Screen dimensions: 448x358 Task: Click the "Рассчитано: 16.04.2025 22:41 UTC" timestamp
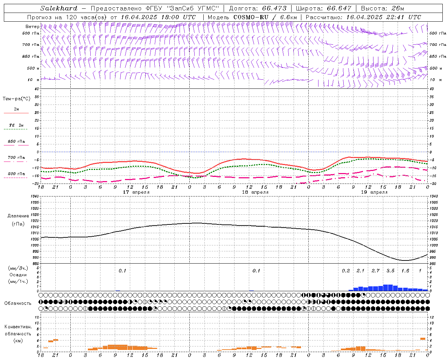(363, 17)
